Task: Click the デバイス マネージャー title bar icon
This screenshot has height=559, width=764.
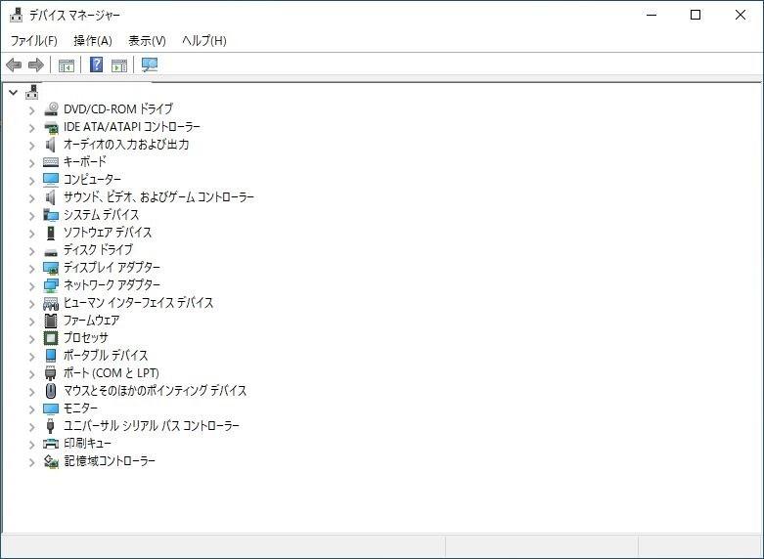Action: pos(16,15)
